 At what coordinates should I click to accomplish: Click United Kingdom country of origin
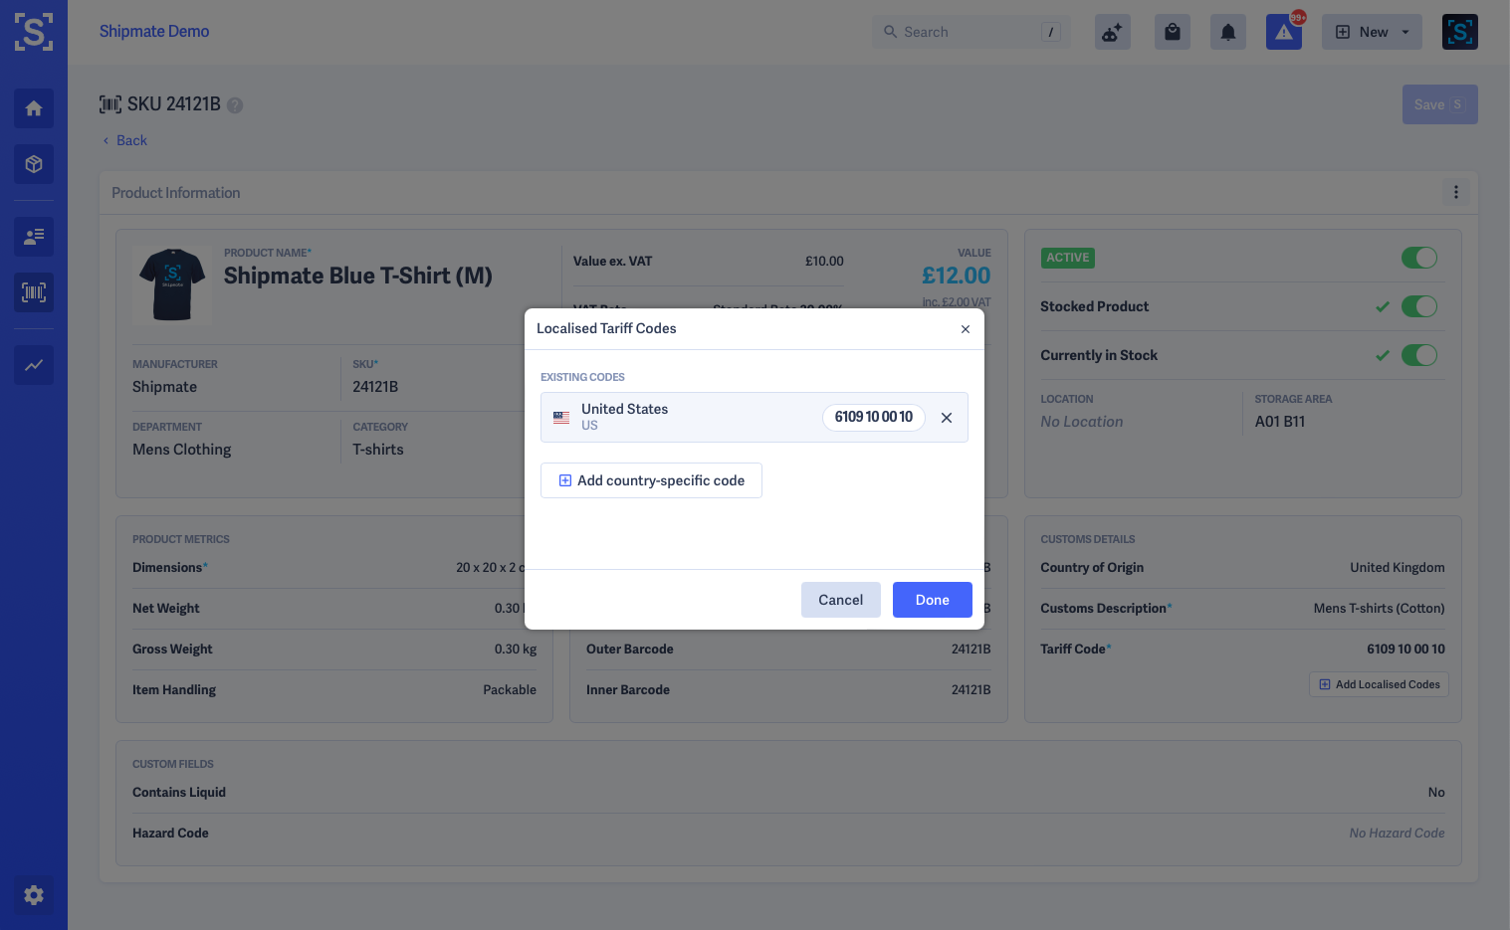pyautogui.click(x=1398, y=568)
